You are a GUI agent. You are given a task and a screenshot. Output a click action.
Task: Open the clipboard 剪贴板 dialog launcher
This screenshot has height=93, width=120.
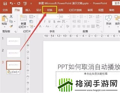(x=15, y=32)
